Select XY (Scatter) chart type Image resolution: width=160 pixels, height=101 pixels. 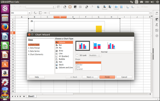tap(64, 56)
